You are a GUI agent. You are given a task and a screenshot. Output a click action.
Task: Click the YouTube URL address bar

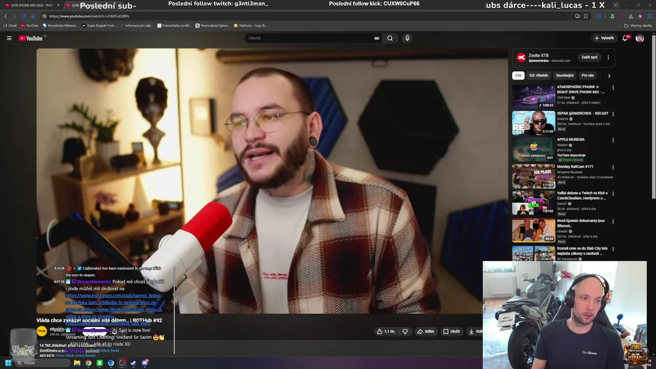click(307, 16)
